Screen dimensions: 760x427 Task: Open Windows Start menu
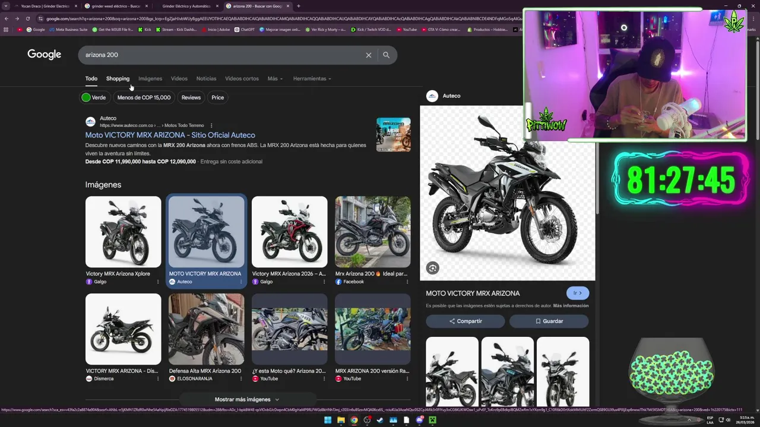[328, 420]
